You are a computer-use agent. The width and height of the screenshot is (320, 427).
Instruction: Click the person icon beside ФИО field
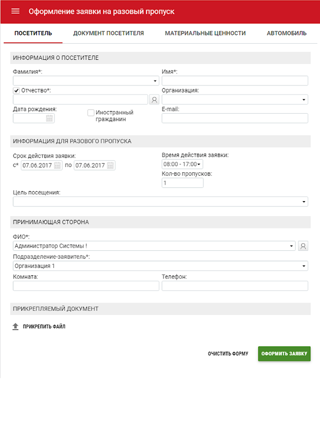(303, 246)
